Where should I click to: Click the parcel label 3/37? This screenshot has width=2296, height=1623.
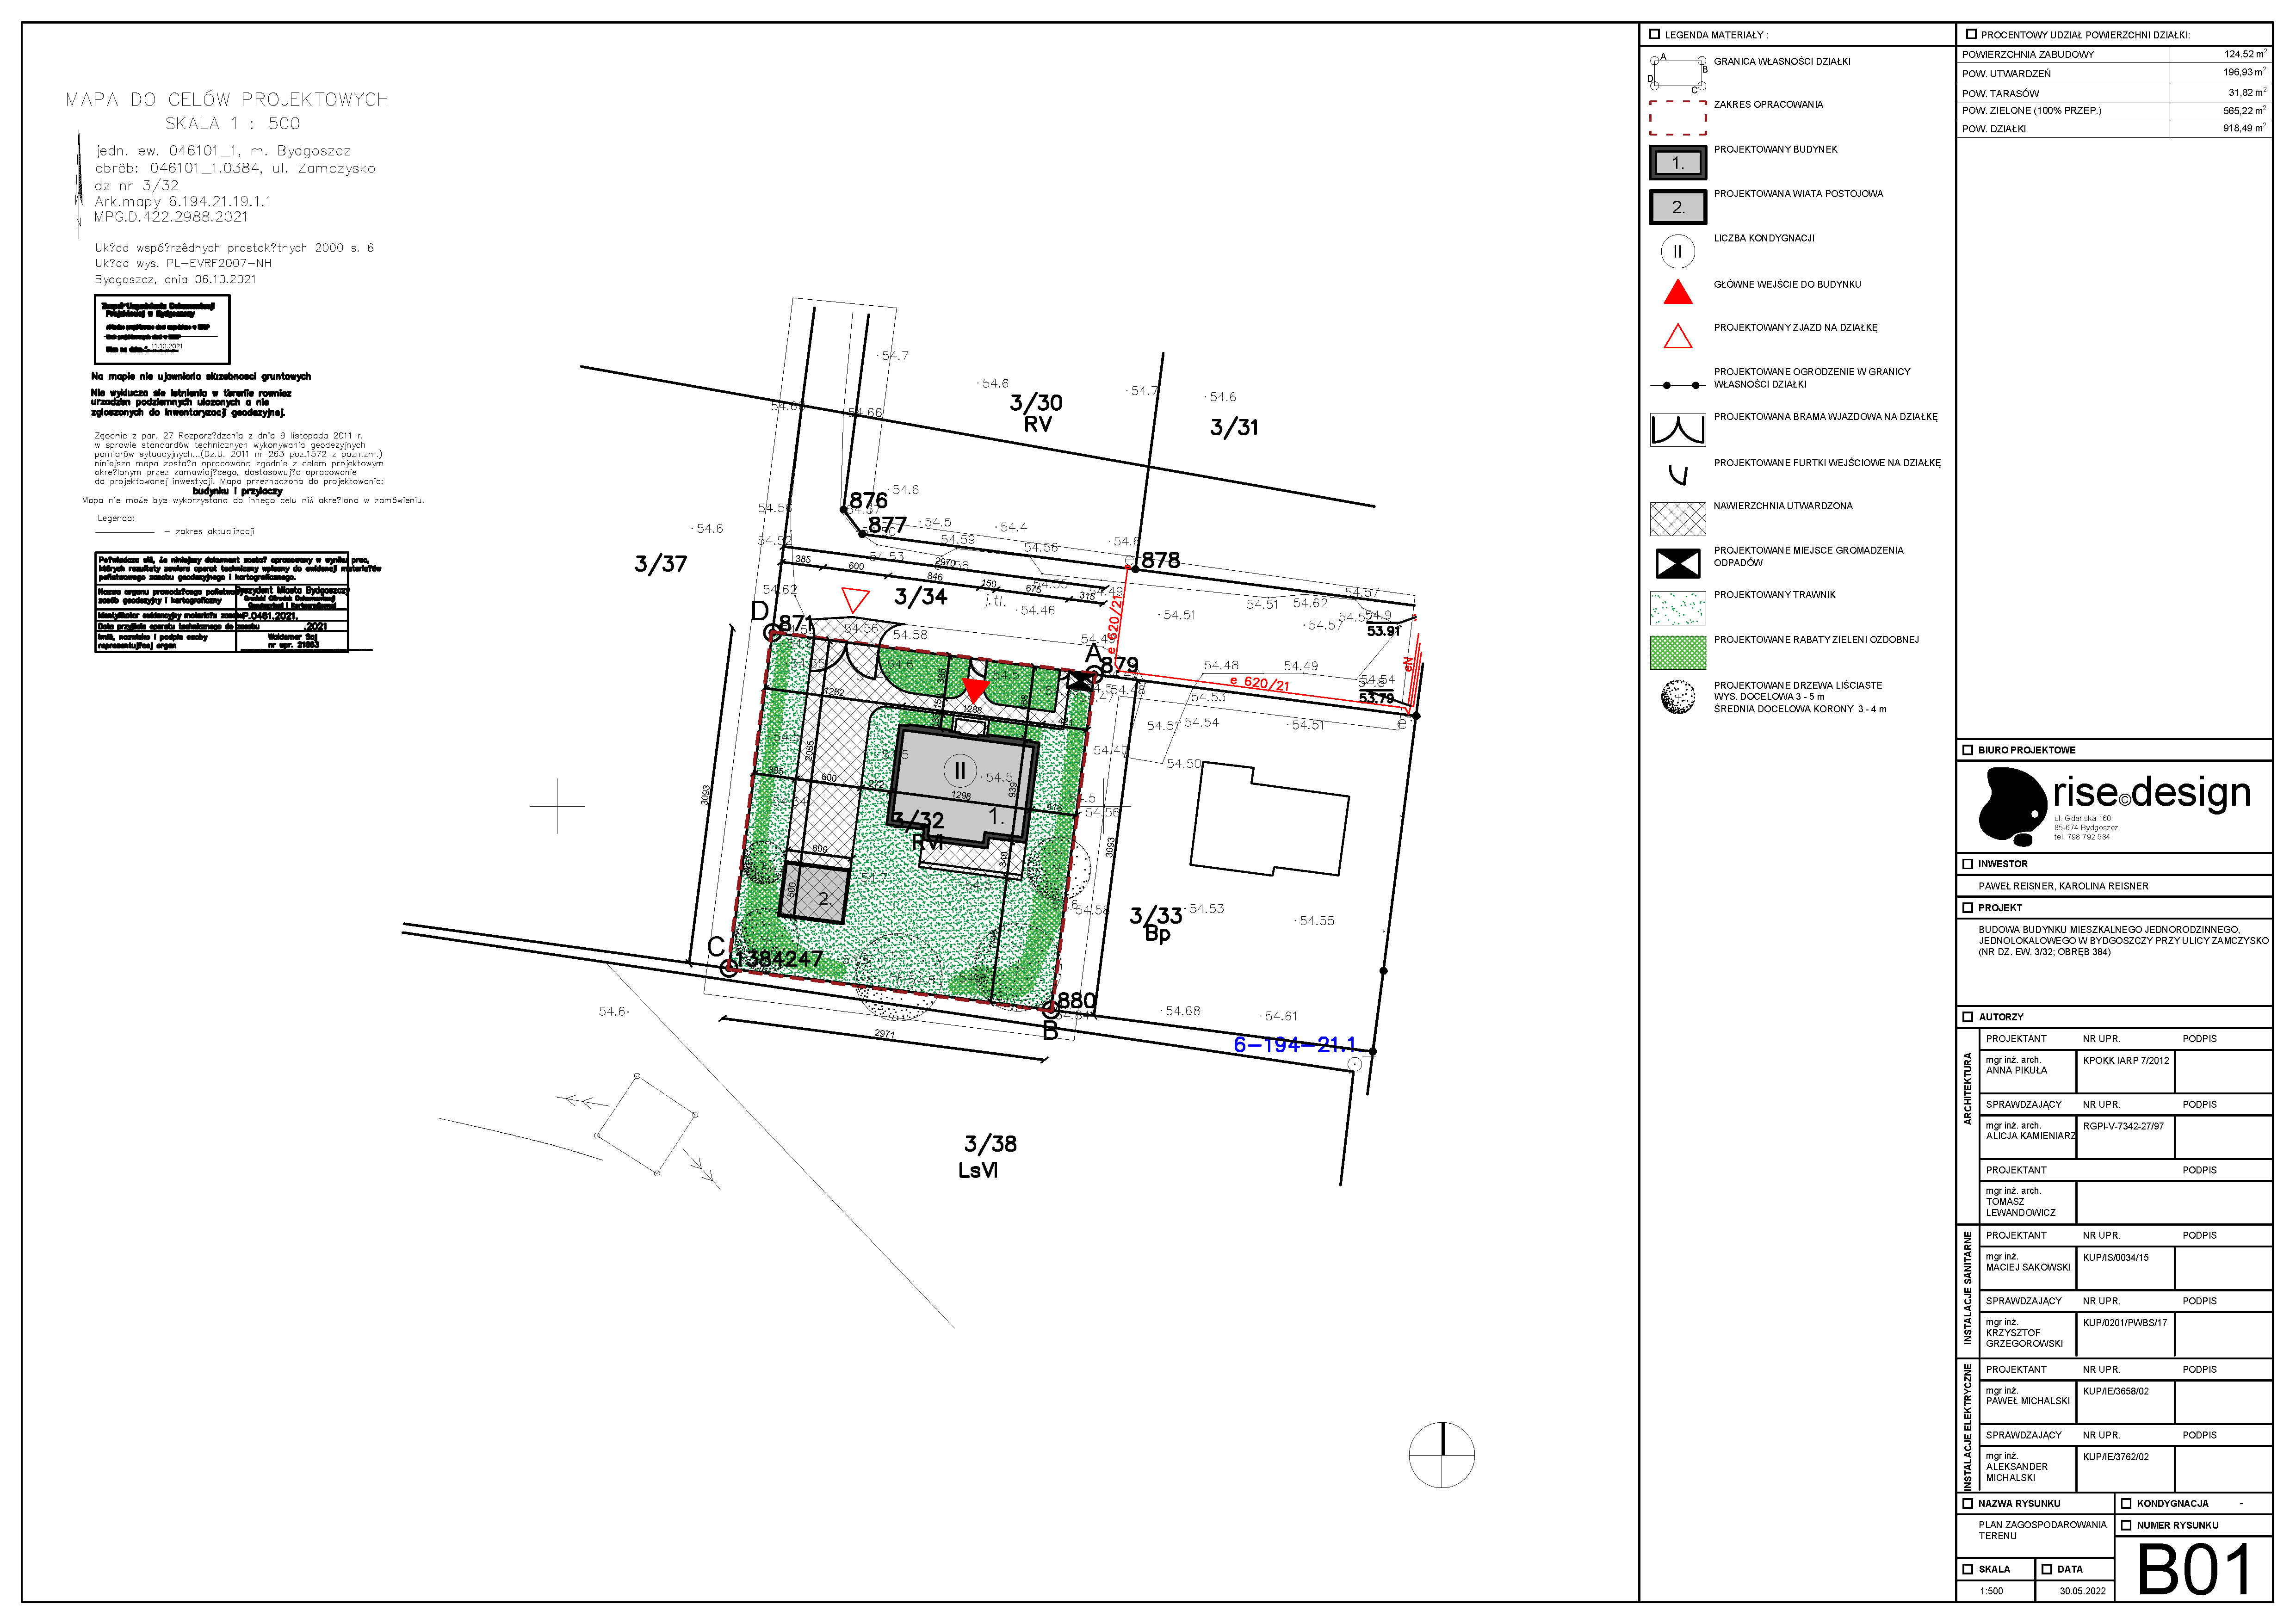coord(661,564)
